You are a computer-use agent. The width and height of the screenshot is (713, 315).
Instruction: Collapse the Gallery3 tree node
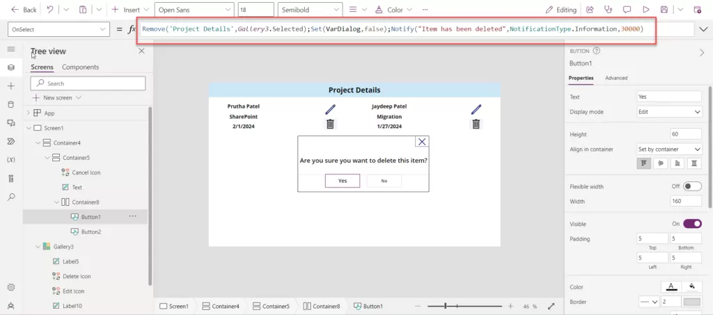(38, 246)
